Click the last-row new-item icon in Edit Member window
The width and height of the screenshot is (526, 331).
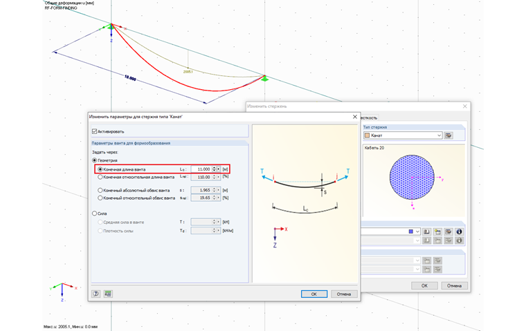pyautogui.click(x=427, y=269)
